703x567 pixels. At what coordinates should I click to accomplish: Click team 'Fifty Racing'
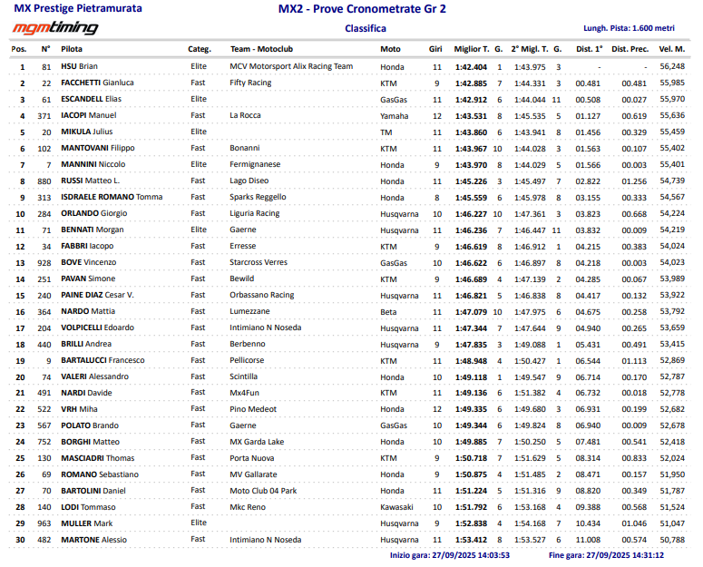click(x=250, y=83)
